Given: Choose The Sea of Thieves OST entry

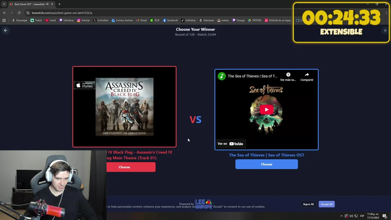Looking at the screenshot, I should coord(267,164).
